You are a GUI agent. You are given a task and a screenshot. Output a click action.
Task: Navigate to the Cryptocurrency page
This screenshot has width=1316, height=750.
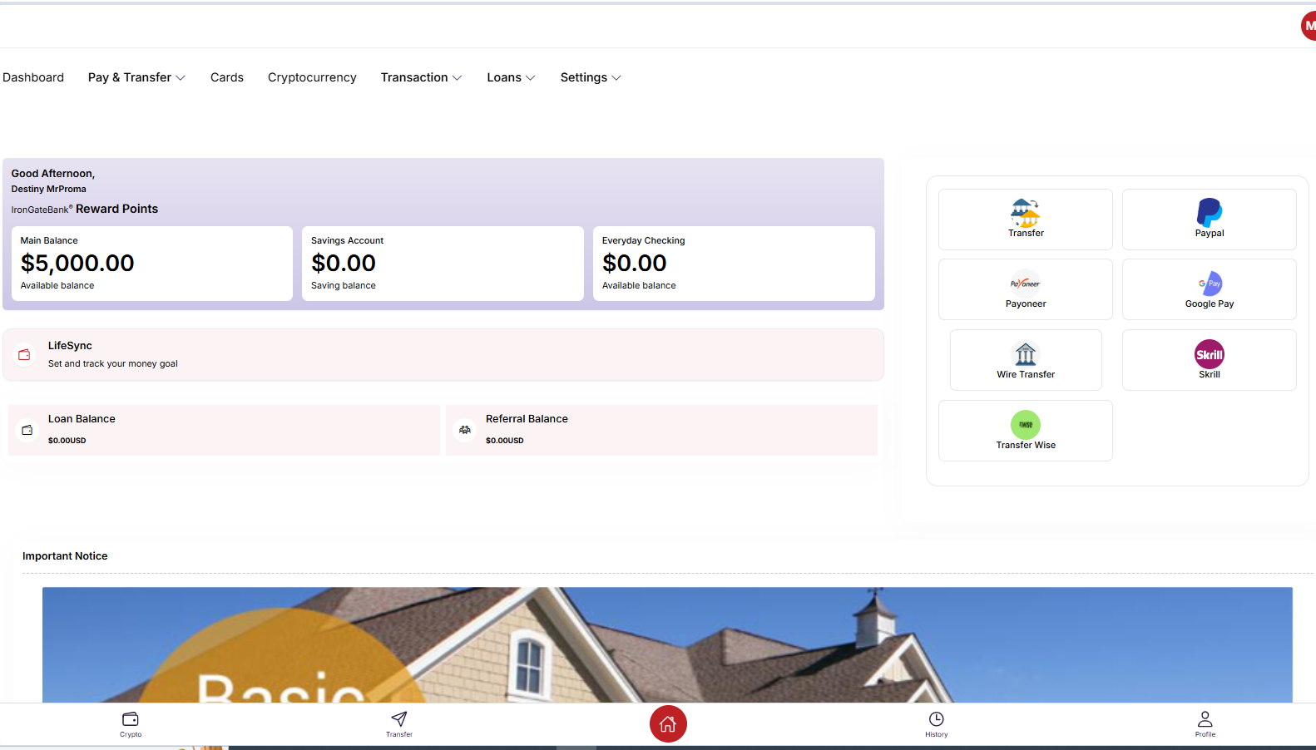point(312,77)
